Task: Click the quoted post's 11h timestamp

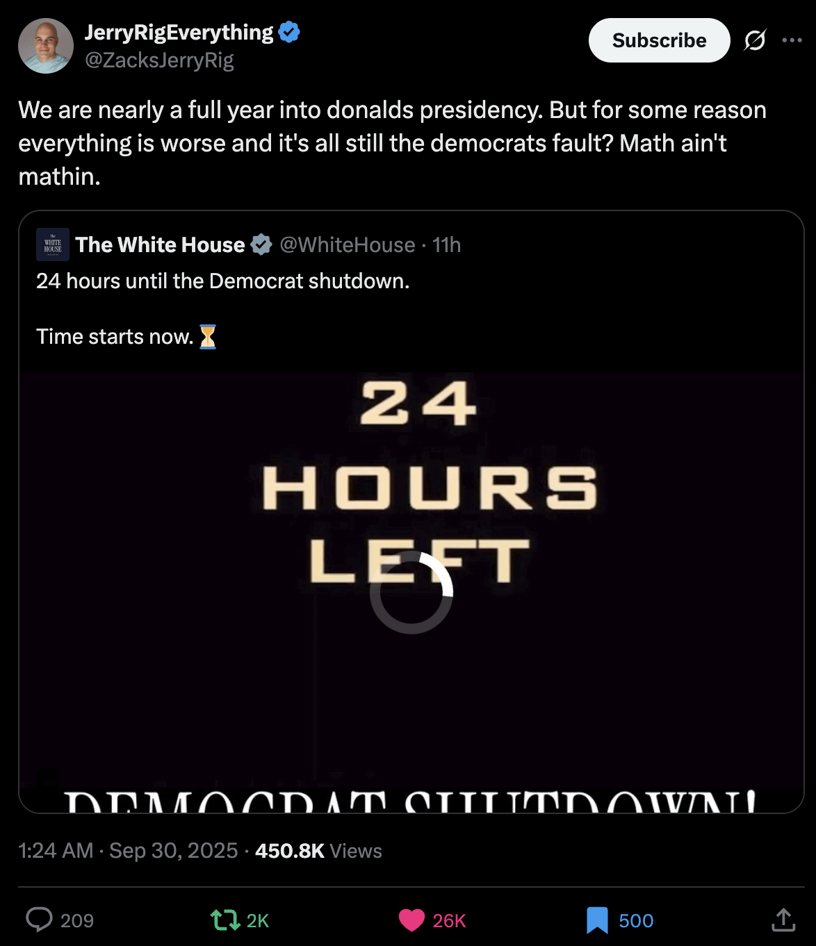Action: point(446,244)
